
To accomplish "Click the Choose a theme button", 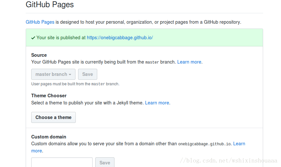I will (x=53, y=117).
